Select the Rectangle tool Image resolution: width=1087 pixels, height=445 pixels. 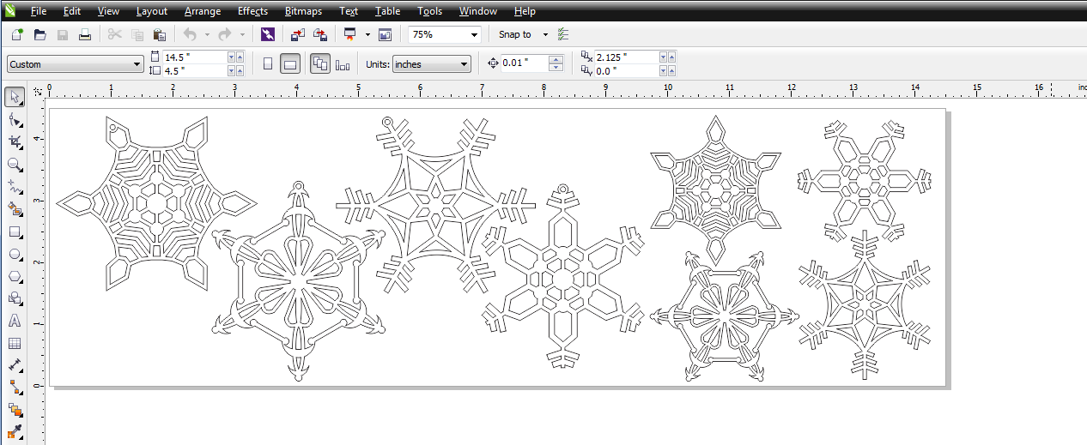pos(15,232)
